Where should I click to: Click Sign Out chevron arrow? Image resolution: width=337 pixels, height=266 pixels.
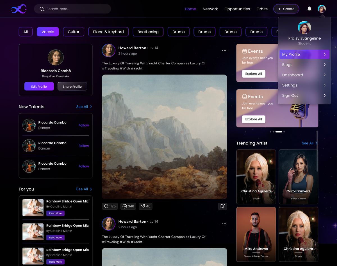coord(325,95)
